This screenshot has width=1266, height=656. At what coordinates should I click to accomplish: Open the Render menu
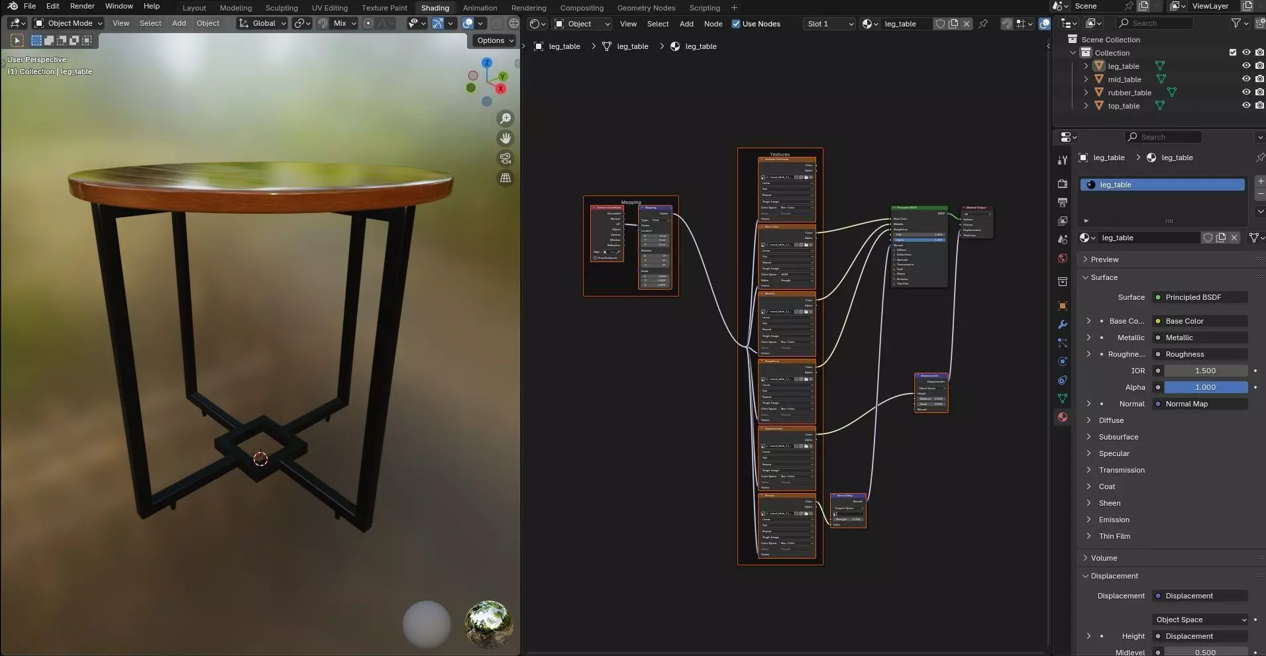pos(82,6)
